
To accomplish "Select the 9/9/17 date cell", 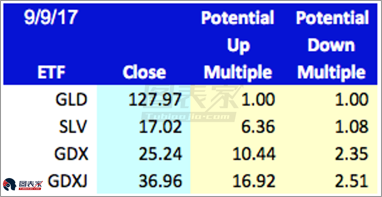I will tap(51, 18).
